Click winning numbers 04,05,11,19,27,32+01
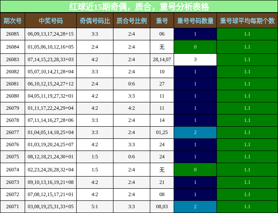The height and width of the screenshot is (213, 278). [51, 96]
